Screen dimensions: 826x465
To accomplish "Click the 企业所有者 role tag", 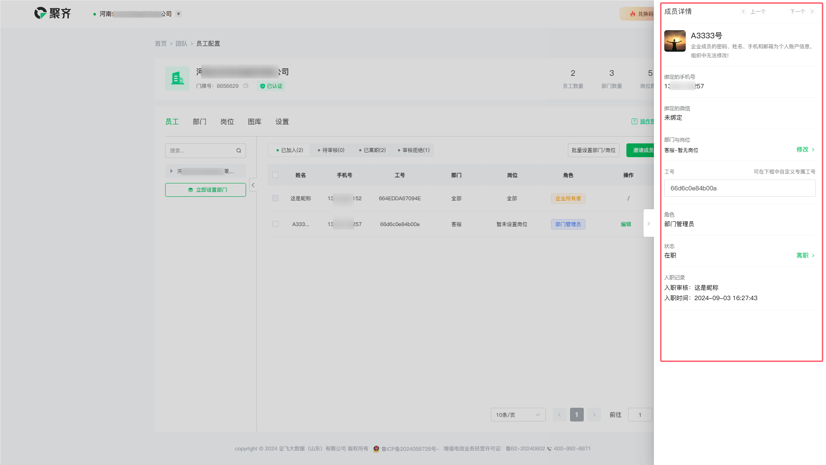I will [x=568, y=198].
